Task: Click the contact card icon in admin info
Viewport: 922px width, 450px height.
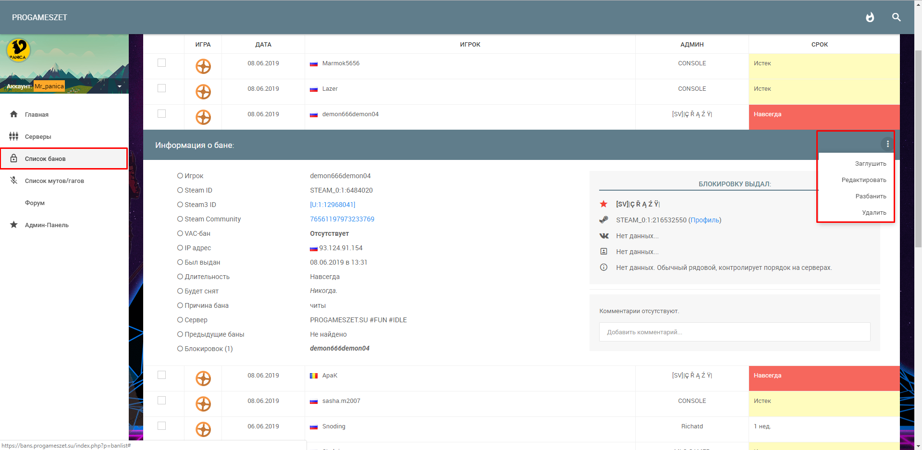Action: coord(604,251)
